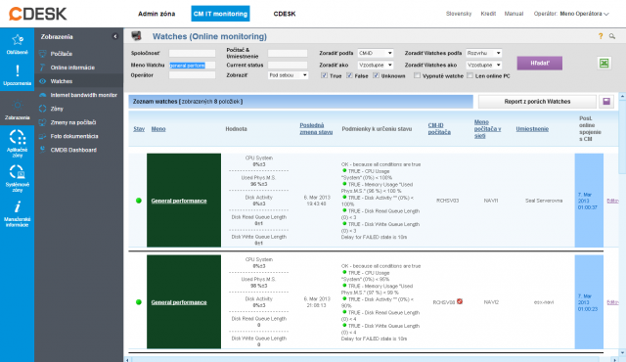
Task: Click the help question mark icon
Action: pyautogui.click(x=601, y=36)
